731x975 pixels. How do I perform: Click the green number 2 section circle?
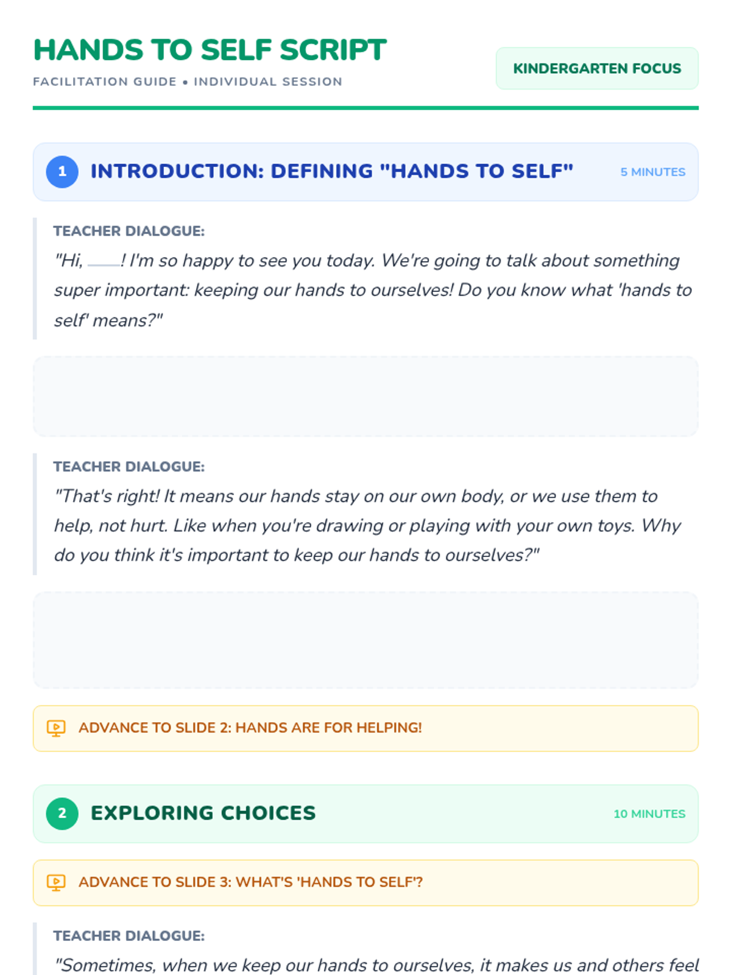click(62, 814)
